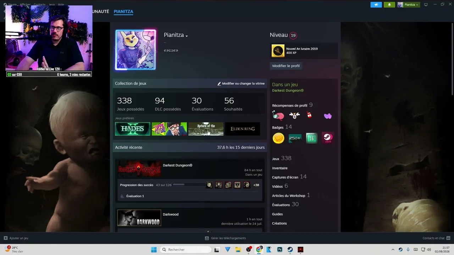454x255 pixels.
Task: Open the Hades II favorite game banner
Action: click(x=133, y=129)
